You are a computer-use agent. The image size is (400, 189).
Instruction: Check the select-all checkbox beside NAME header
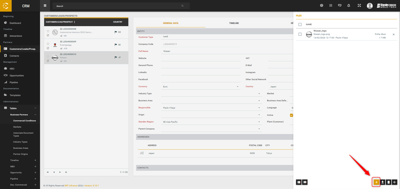tap(300, 24)
